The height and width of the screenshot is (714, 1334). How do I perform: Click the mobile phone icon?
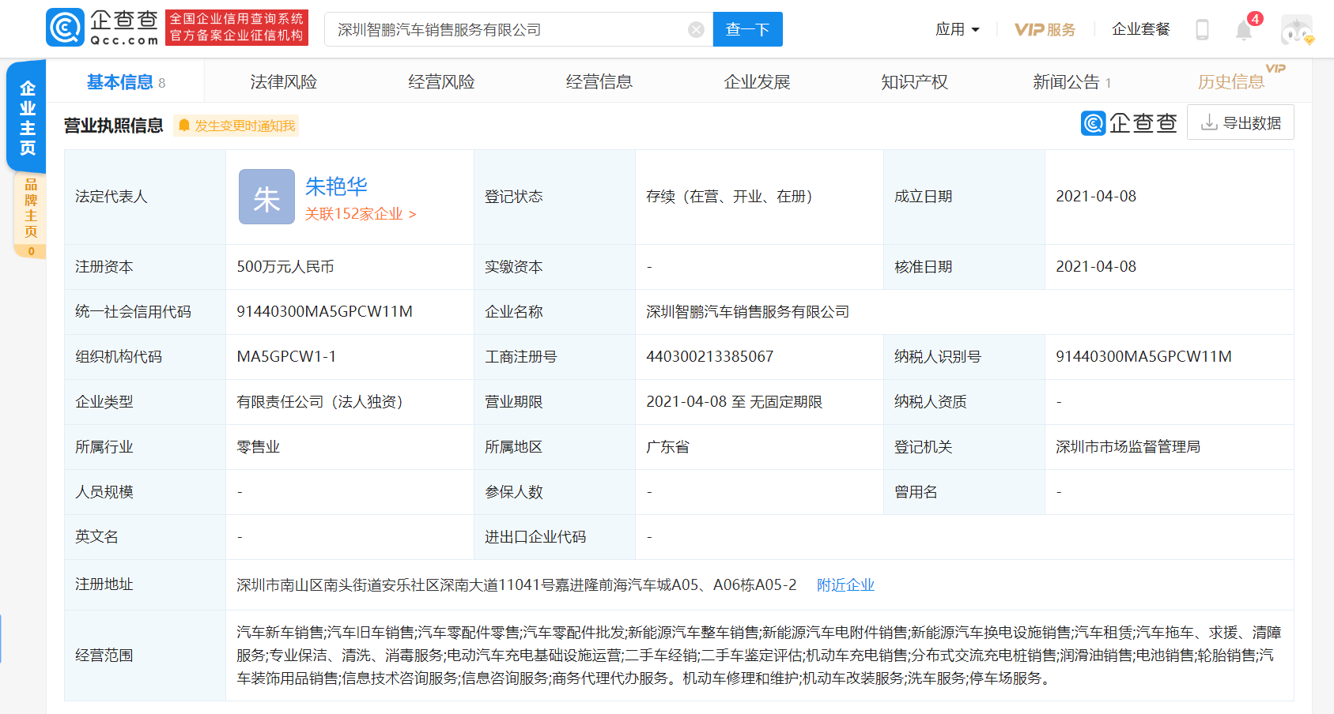[1202, 30]
